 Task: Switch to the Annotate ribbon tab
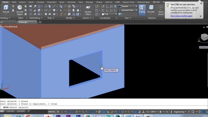tap(71, 2)
